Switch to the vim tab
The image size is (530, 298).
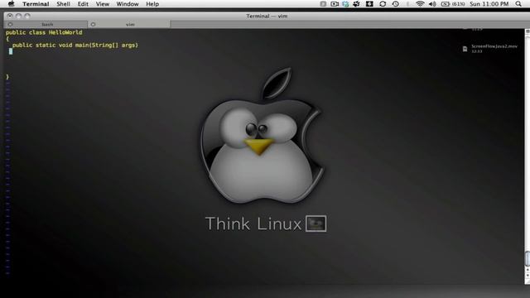[x=130, y=24]
